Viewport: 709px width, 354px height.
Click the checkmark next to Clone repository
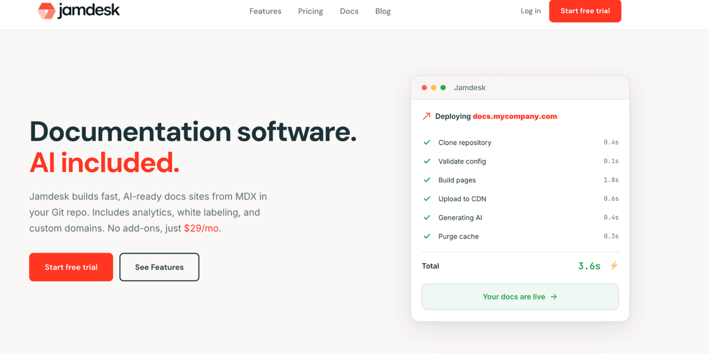tap(427, 142)
